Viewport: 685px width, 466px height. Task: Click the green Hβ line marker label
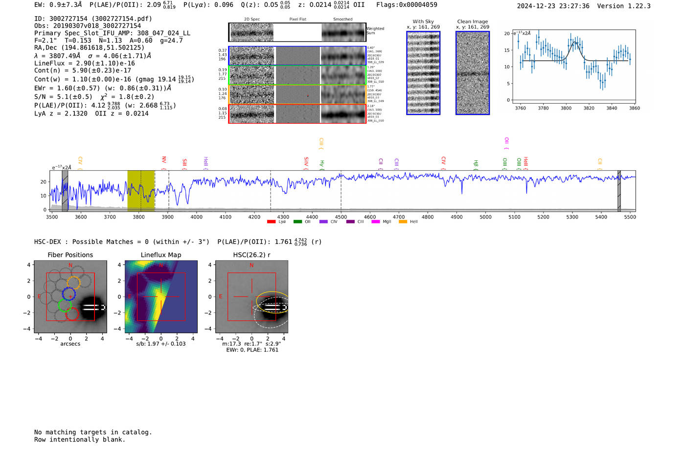tap(476, 163)
